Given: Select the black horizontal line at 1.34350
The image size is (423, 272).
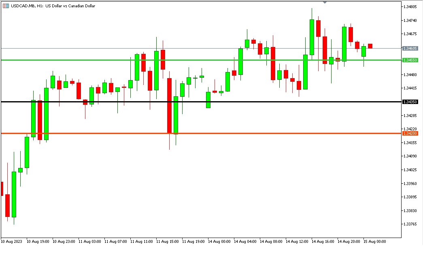Looking at the screenshot, I should (201, 102).
